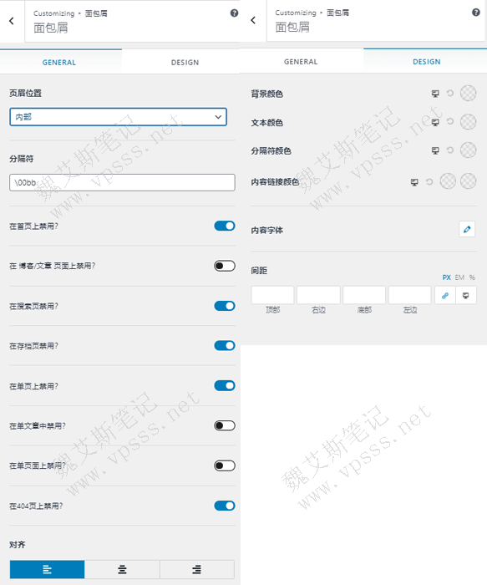Click the 分隔符 input field with \00bb
This screenshot has height=585, width=487.
click(122, 182)
